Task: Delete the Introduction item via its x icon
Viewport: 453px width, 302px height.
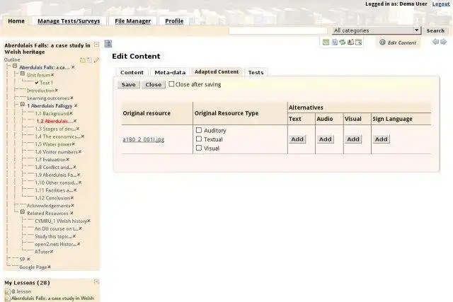Action: point(57,91)
